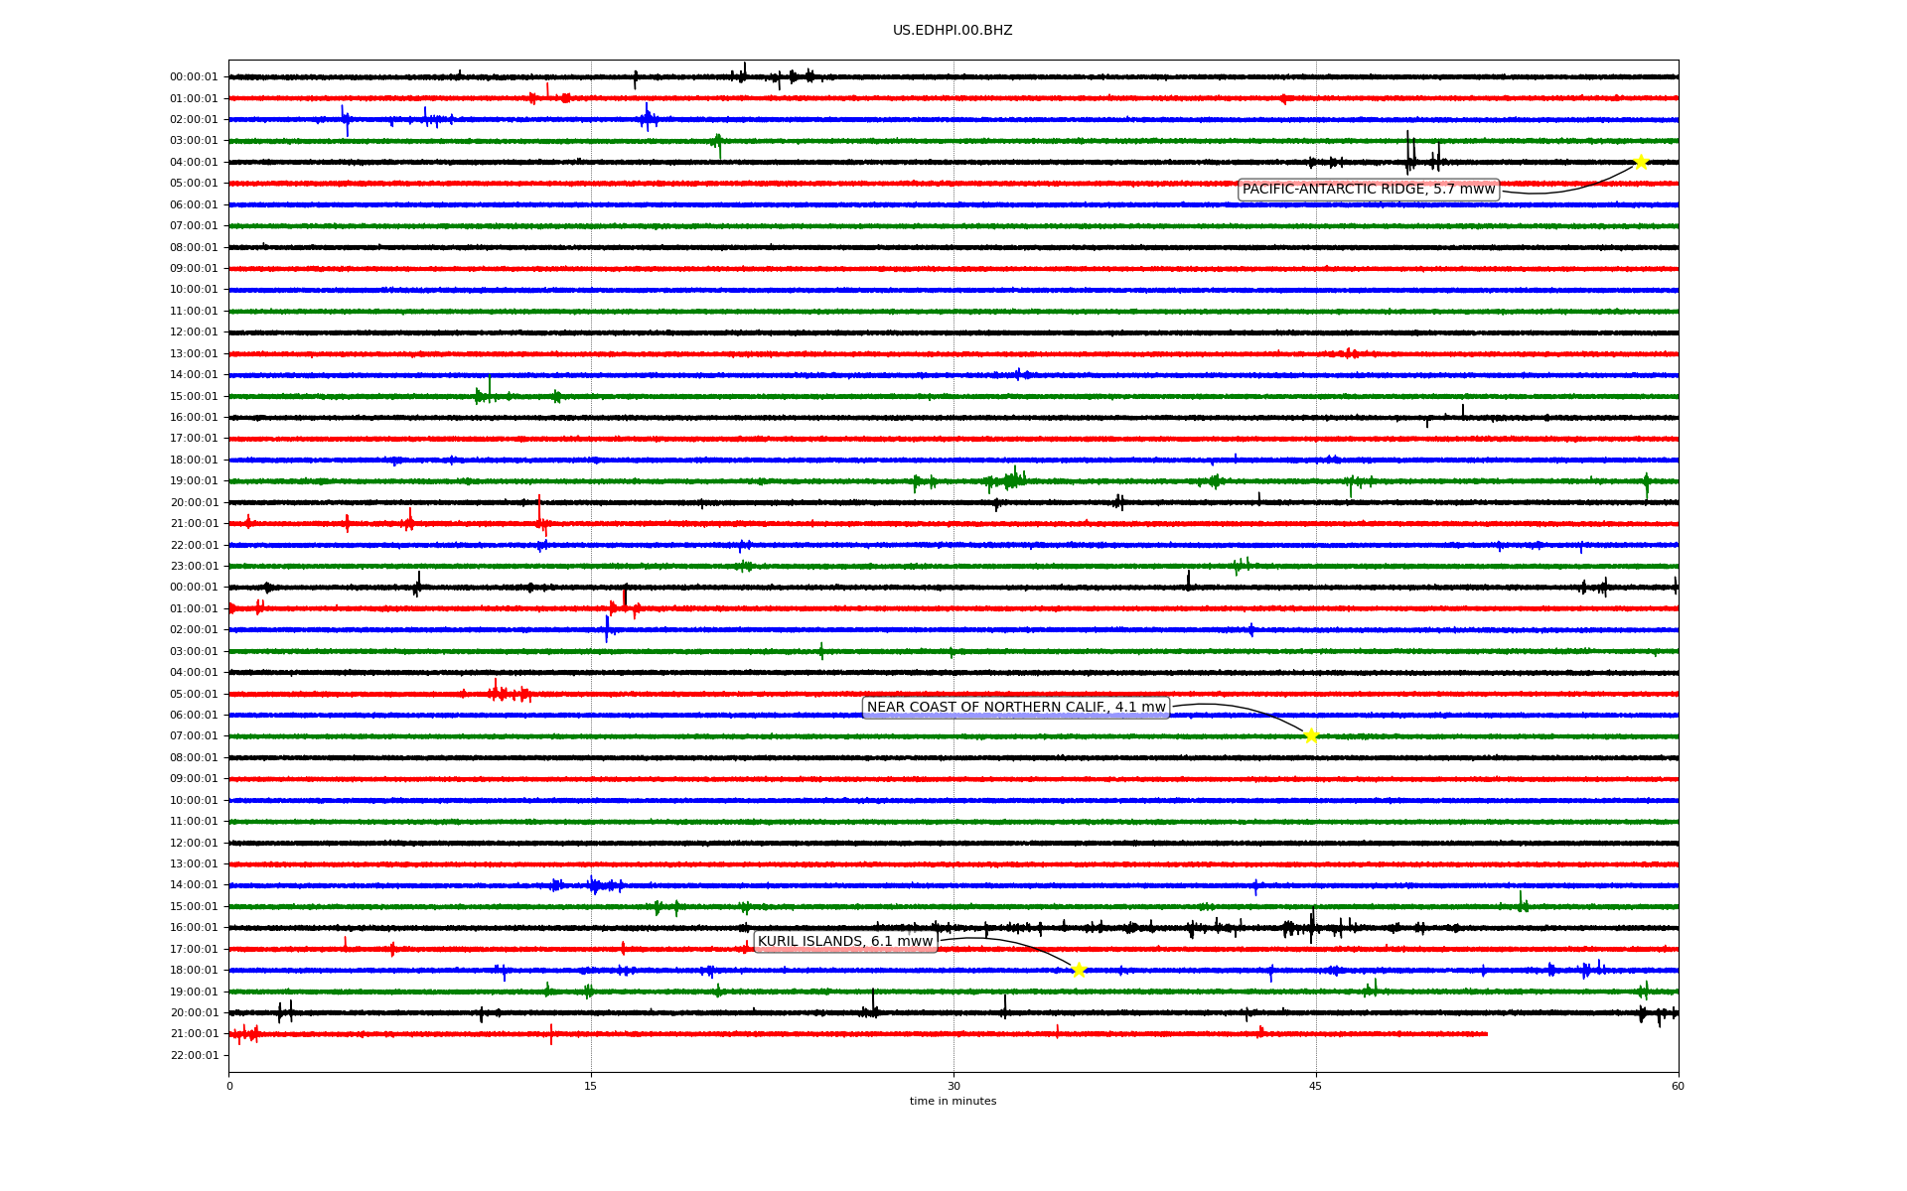1907x1191 pixels.
Task: Click the US.EDHPI.00.BHZ plot title
Action: point(953,31)
